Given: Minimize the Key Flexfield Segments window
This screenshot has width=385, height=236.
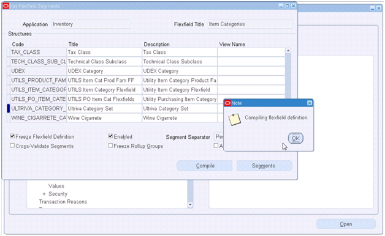Looking at the screenshot, I should click(281, 6).
